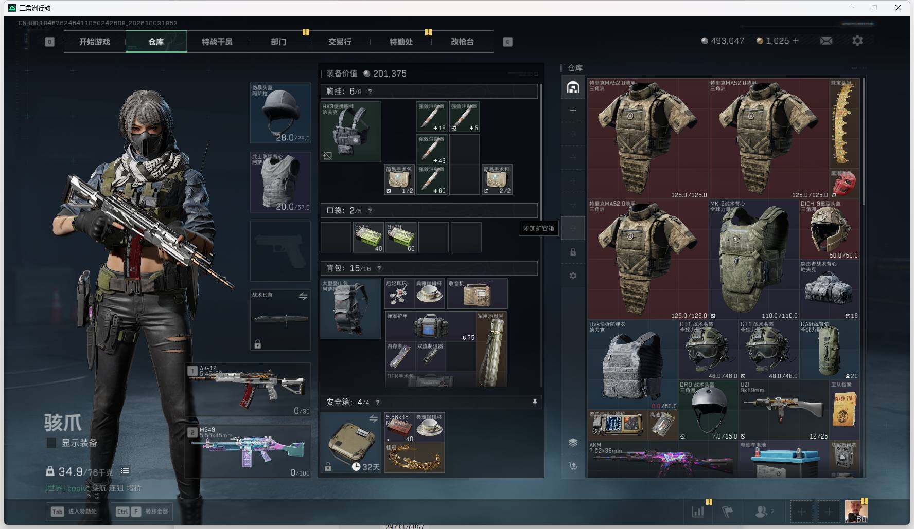Click the 转移全部 button
The image size is (914, 529).
tap(142, 512)
